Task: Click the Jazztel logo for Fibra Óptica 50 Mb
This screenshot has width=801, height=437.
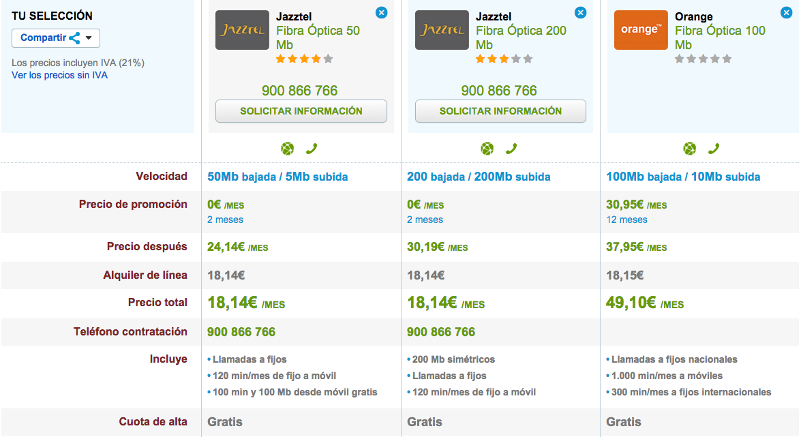Action: (242, 30)
